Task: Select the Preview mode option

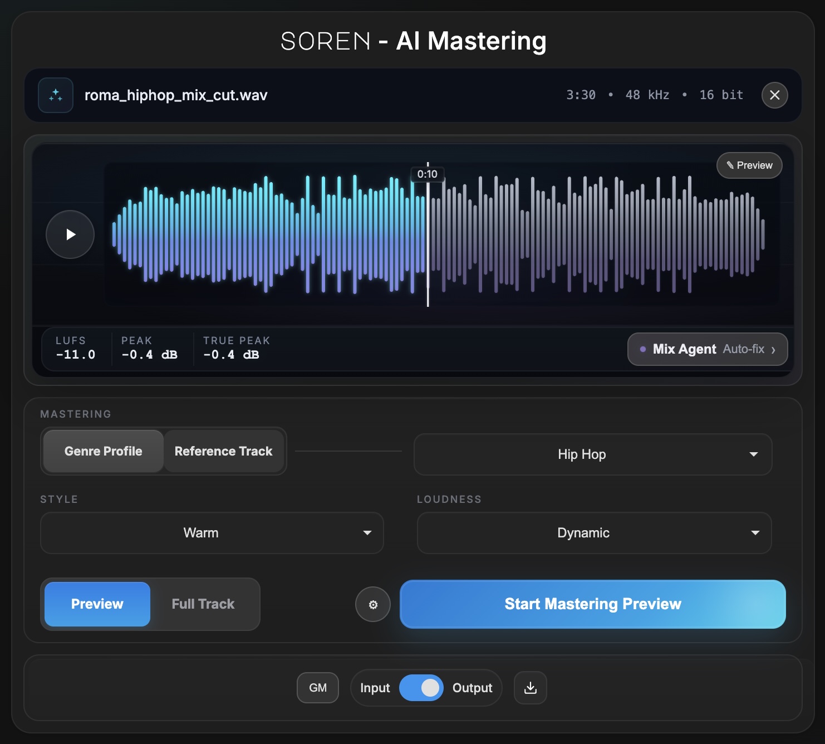Action: click(97, 604)
